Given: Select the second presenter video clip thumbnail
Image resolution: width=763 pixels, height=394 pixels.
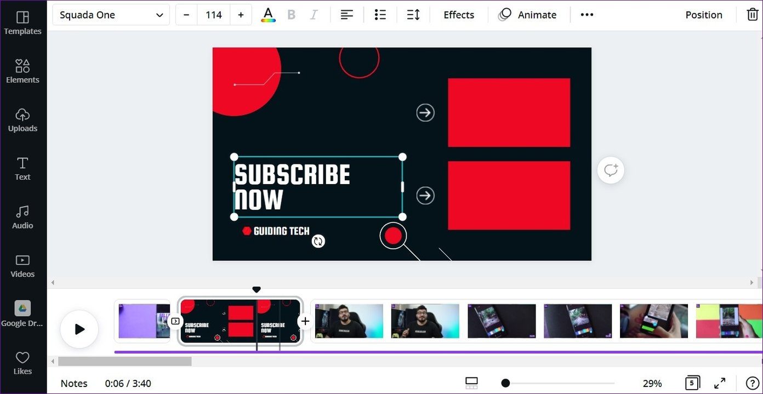Looking at the screenshot, I should point(425,321).
